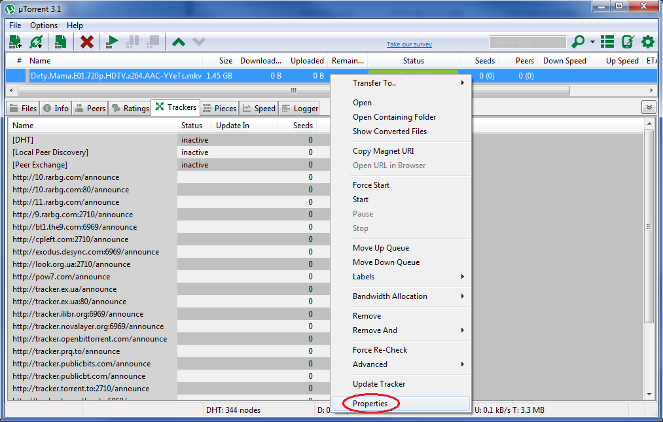
Task: Click the tracker list scroll-down arrow
Action: (649, 395)
